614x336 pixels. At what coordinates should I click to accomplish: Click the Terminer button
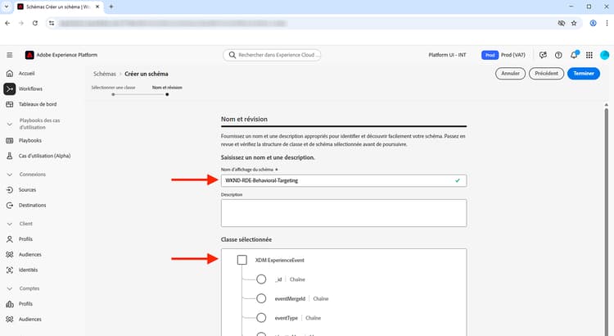(584, 73)
